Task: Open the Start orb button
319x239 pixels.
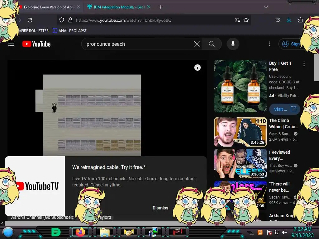Action: [8, 233]
